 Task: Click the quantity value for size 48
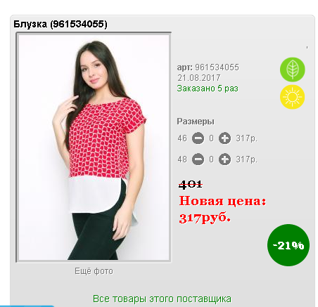pos(211,159)
